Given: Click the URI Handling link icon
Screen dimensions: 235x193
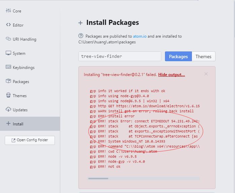Looking at the screenshot, I should (x=8, y=39).
